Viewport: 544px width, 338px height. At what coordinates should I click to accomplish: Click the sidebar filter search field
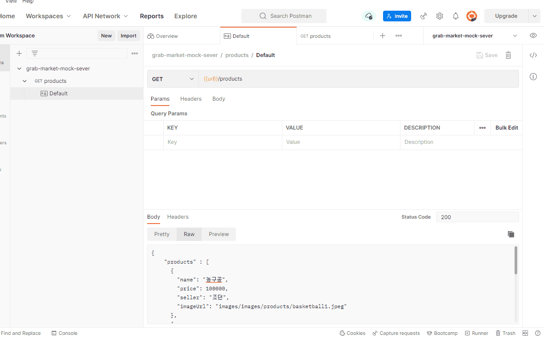click(77, 53)
